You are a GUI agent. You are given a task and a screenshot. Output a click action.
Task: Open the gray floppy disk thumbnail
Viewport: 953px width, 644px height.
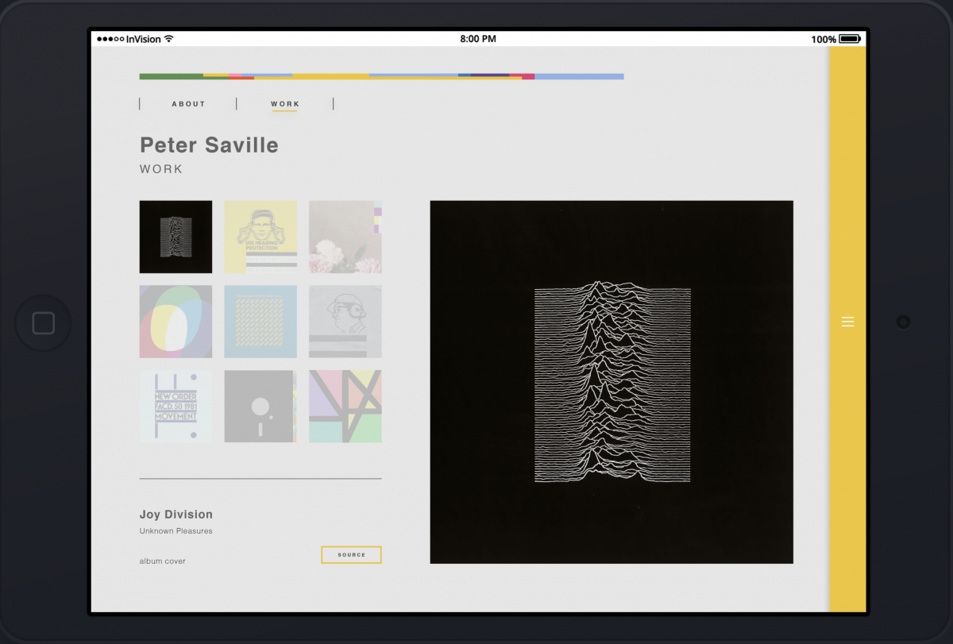(260, 407)
